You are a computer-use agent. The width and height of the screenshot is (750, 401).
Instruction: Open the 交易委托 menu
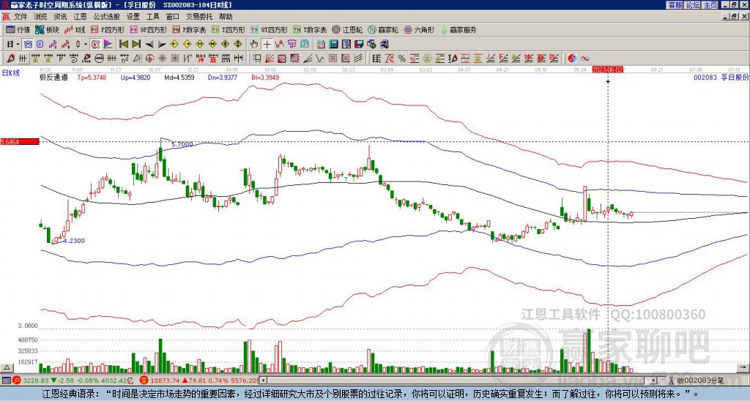coord(199,17)
